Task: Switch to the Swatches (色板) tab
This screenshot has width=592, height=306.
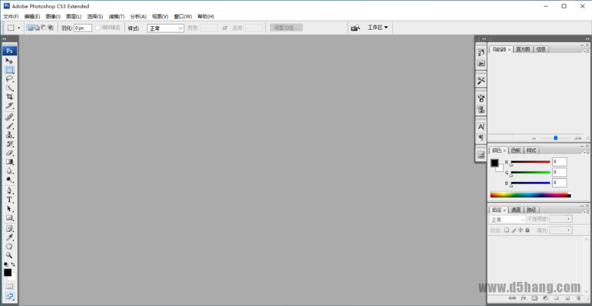Action: pos(516,151)
